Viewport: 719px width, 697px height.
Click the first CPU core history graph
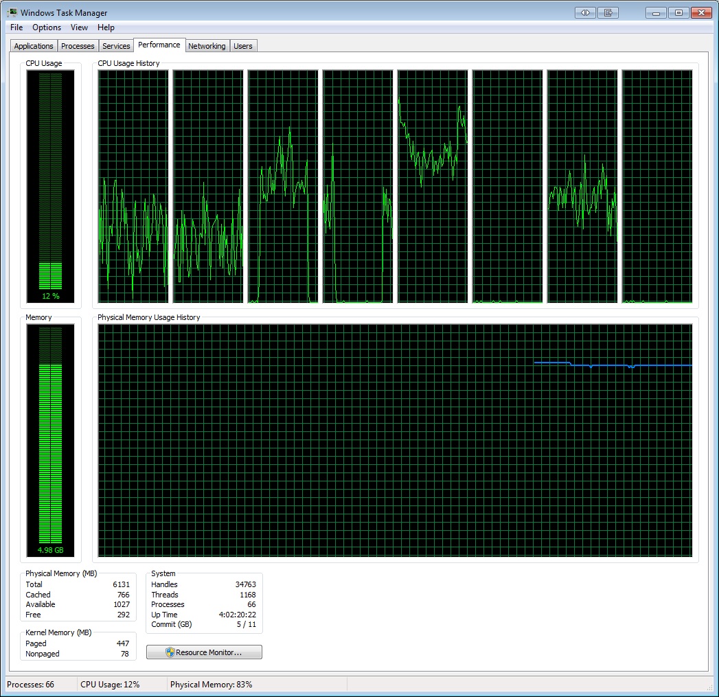tap(133, 186)
